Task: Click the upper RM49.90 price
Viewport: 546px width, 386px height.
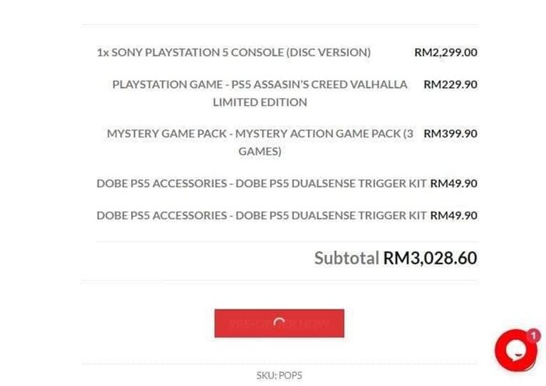Action: point(454,183)
